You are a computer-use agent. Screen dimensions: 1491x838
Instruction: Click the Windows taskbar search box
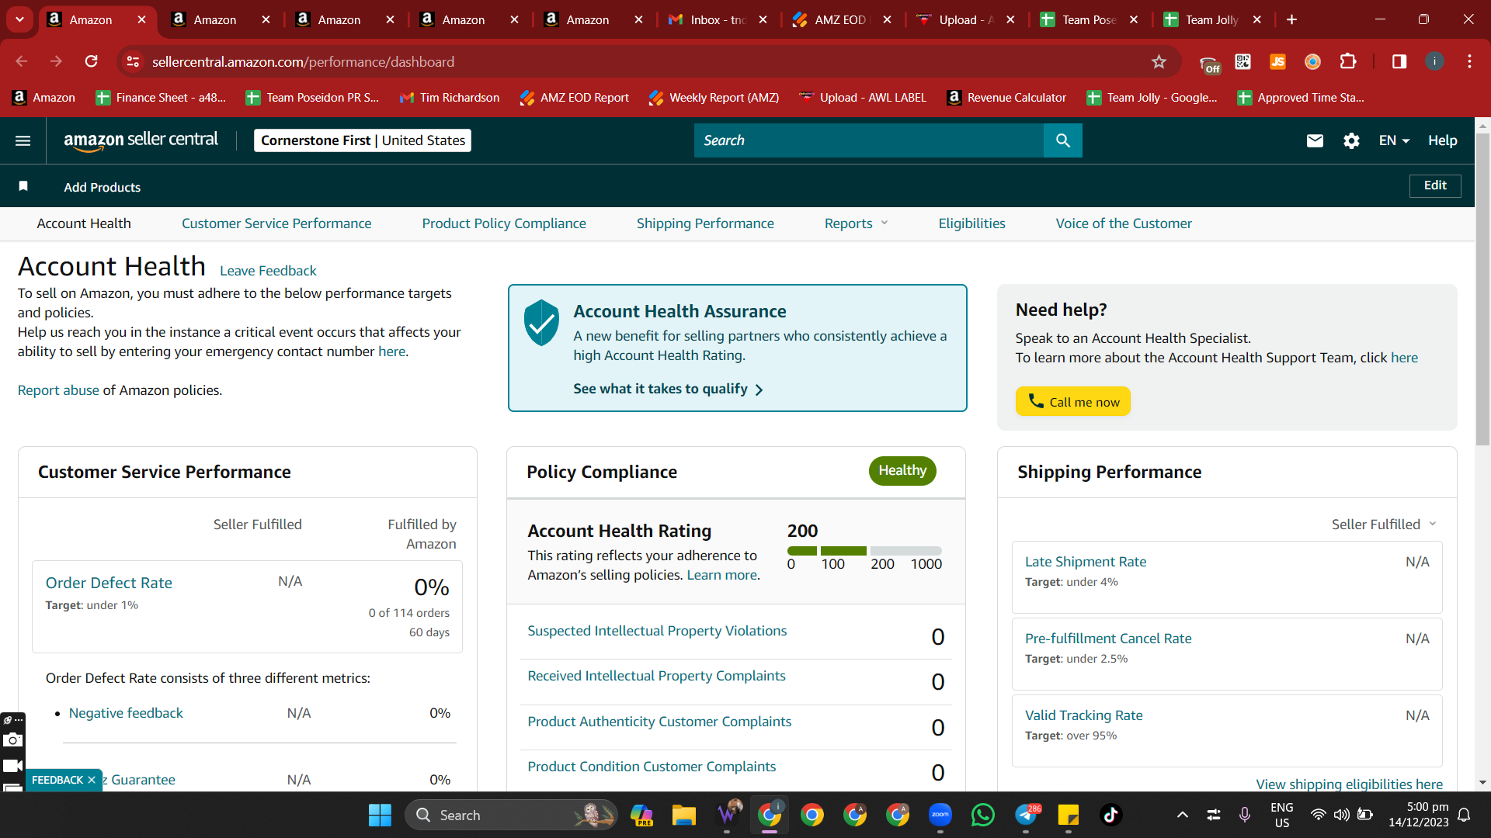click(x=511, y=815)
